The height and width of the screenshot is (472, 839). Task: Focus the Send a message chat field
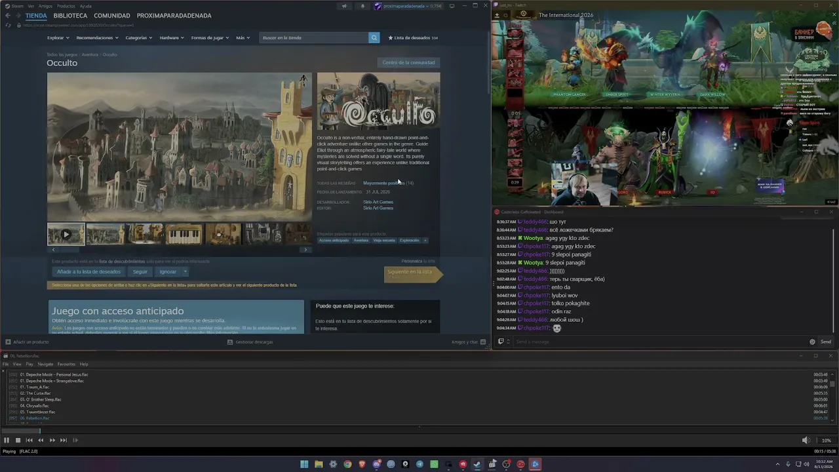click(x=659, y=342)
